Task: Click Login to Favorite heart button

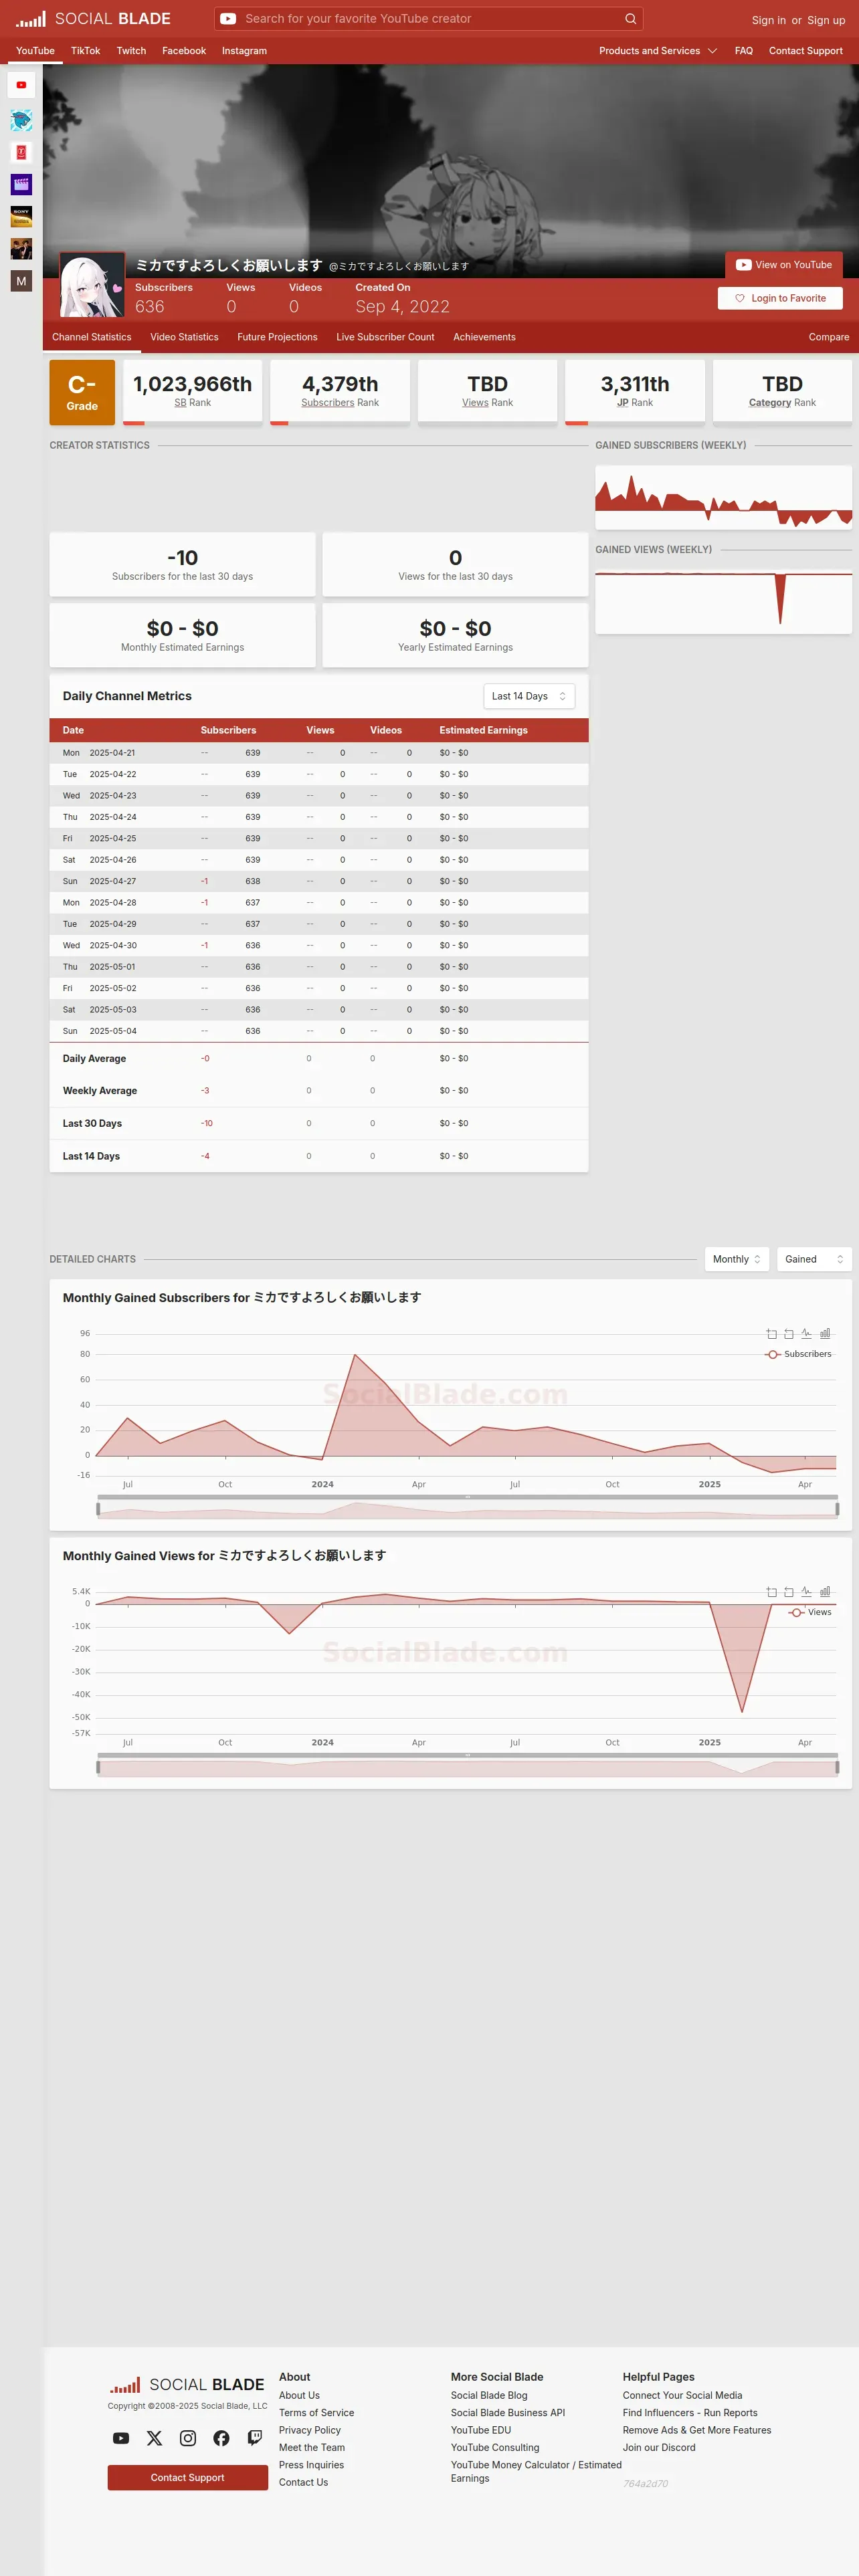Action: (x=780, y=298)
